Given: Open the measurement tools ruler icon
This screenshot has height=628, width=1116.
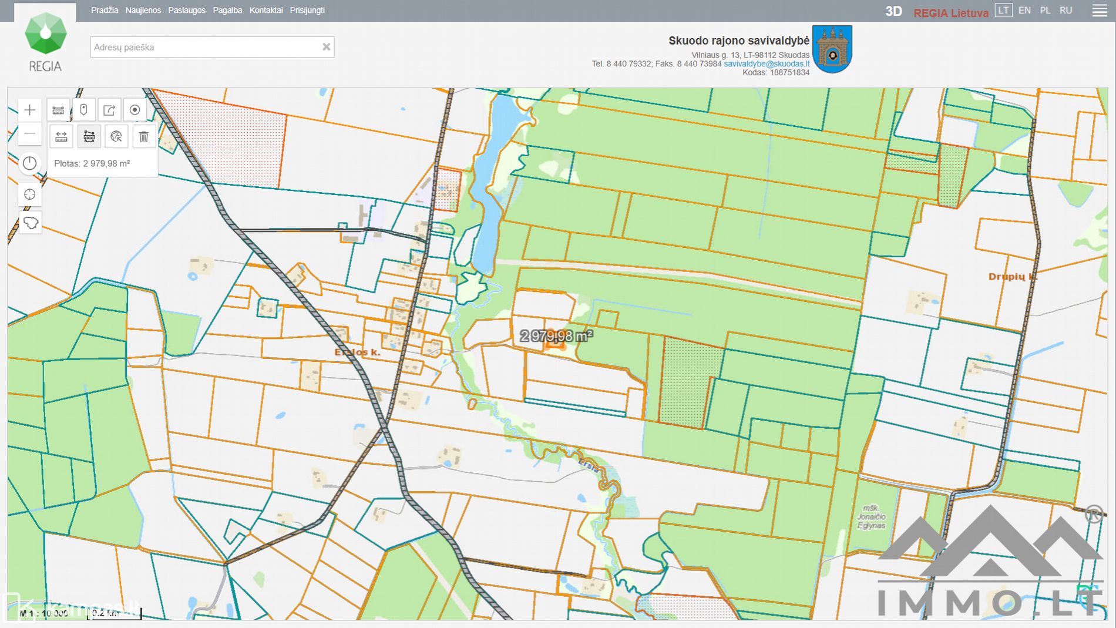Looking at the screenshot, I should (x=58, y=110).
